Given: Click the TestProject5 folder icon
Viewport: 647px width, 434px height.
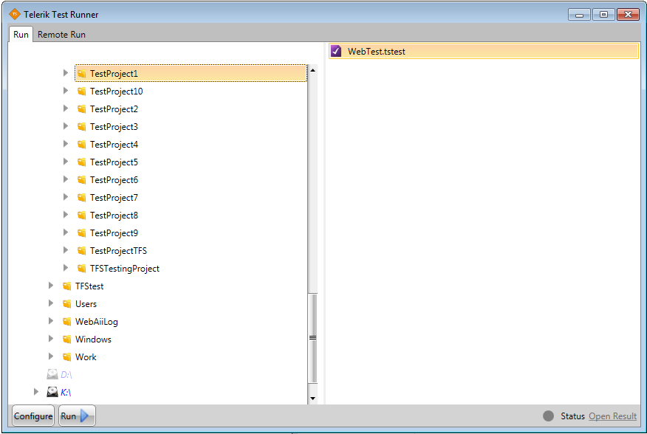Looking at the screenshot, I should point(82,162).
